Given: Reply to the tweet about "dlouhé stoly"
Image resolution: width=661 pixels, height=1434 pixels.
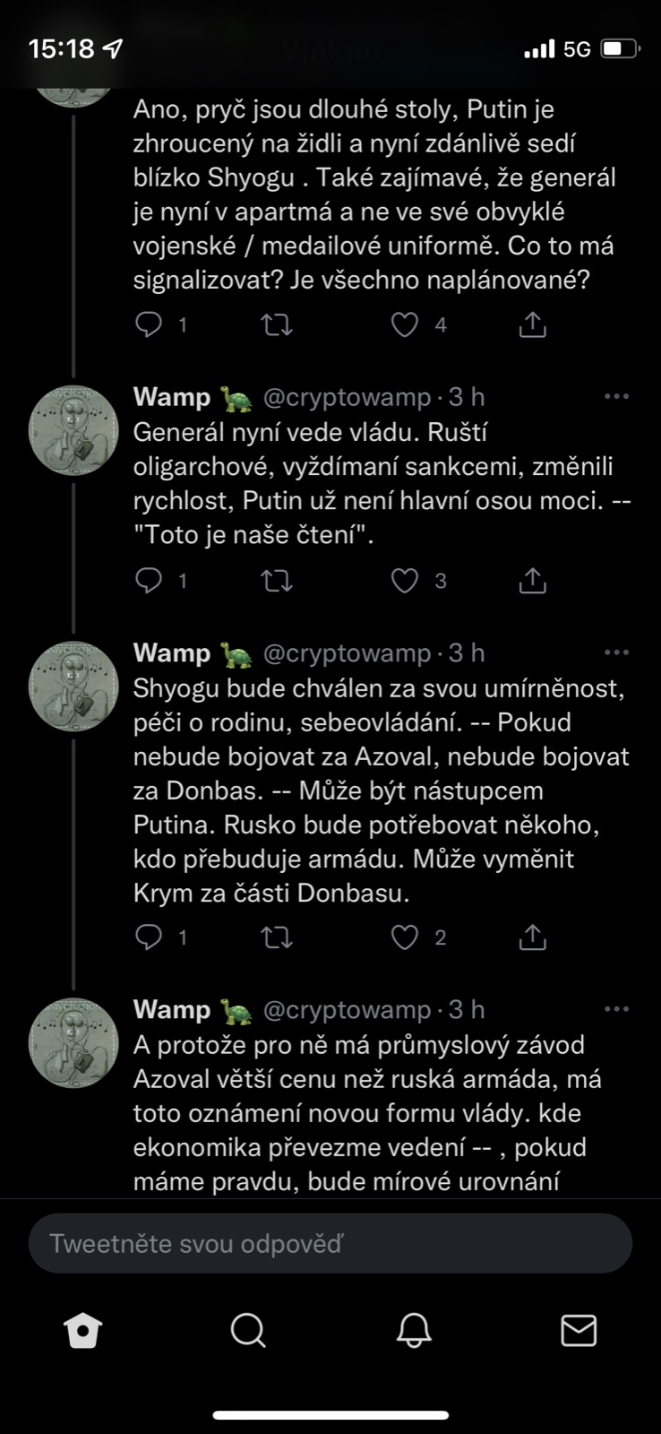Looking at the screenshot, I should click(149, 324).
